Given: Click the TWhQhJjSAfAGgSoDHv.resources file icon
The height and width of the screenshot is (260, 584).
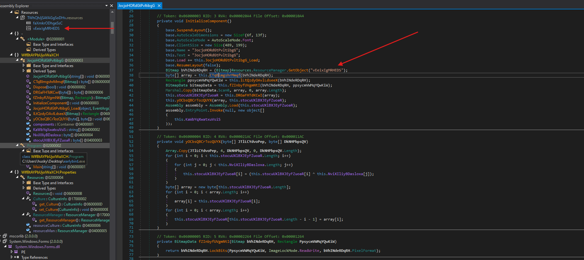Looking at the screenshot, I should coord(23,18).
